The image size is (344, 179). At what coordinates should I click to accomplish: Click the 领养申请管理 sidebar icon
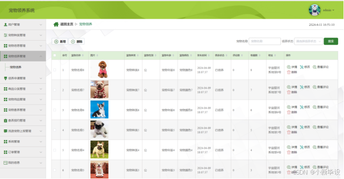click(x=5, y=78)
